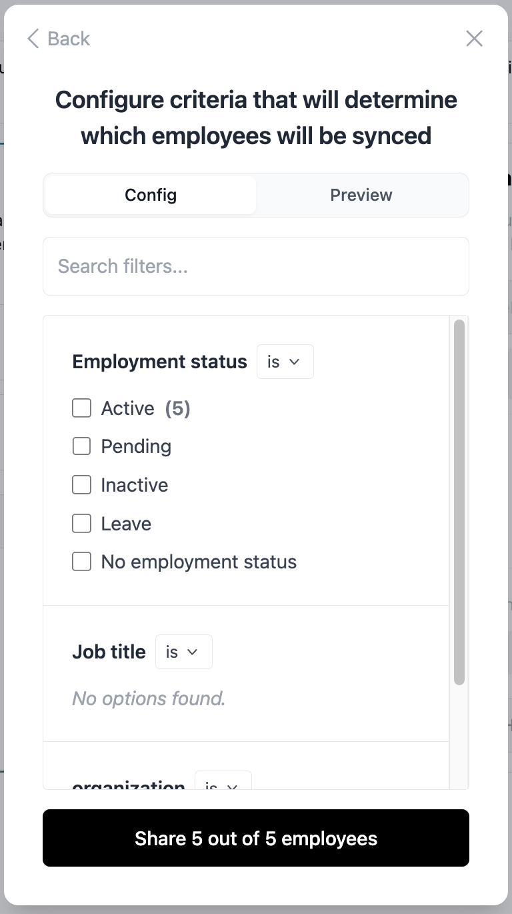Screen dimensions: 512x914
Task: Close the dialog with the X icon
Action: pos(474,39)
